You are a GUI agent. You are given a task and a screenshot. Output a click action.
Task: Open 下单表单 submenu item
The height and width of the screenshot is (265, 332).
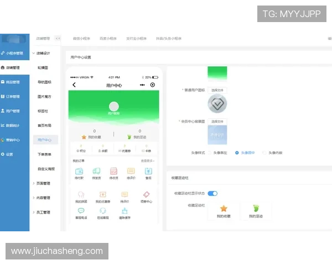(x=44, y=154)
